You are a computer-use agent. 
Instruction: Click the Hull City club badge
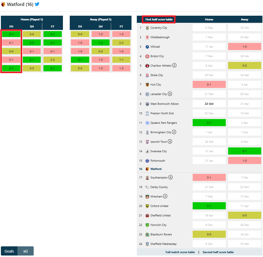(x=147, y=85)
